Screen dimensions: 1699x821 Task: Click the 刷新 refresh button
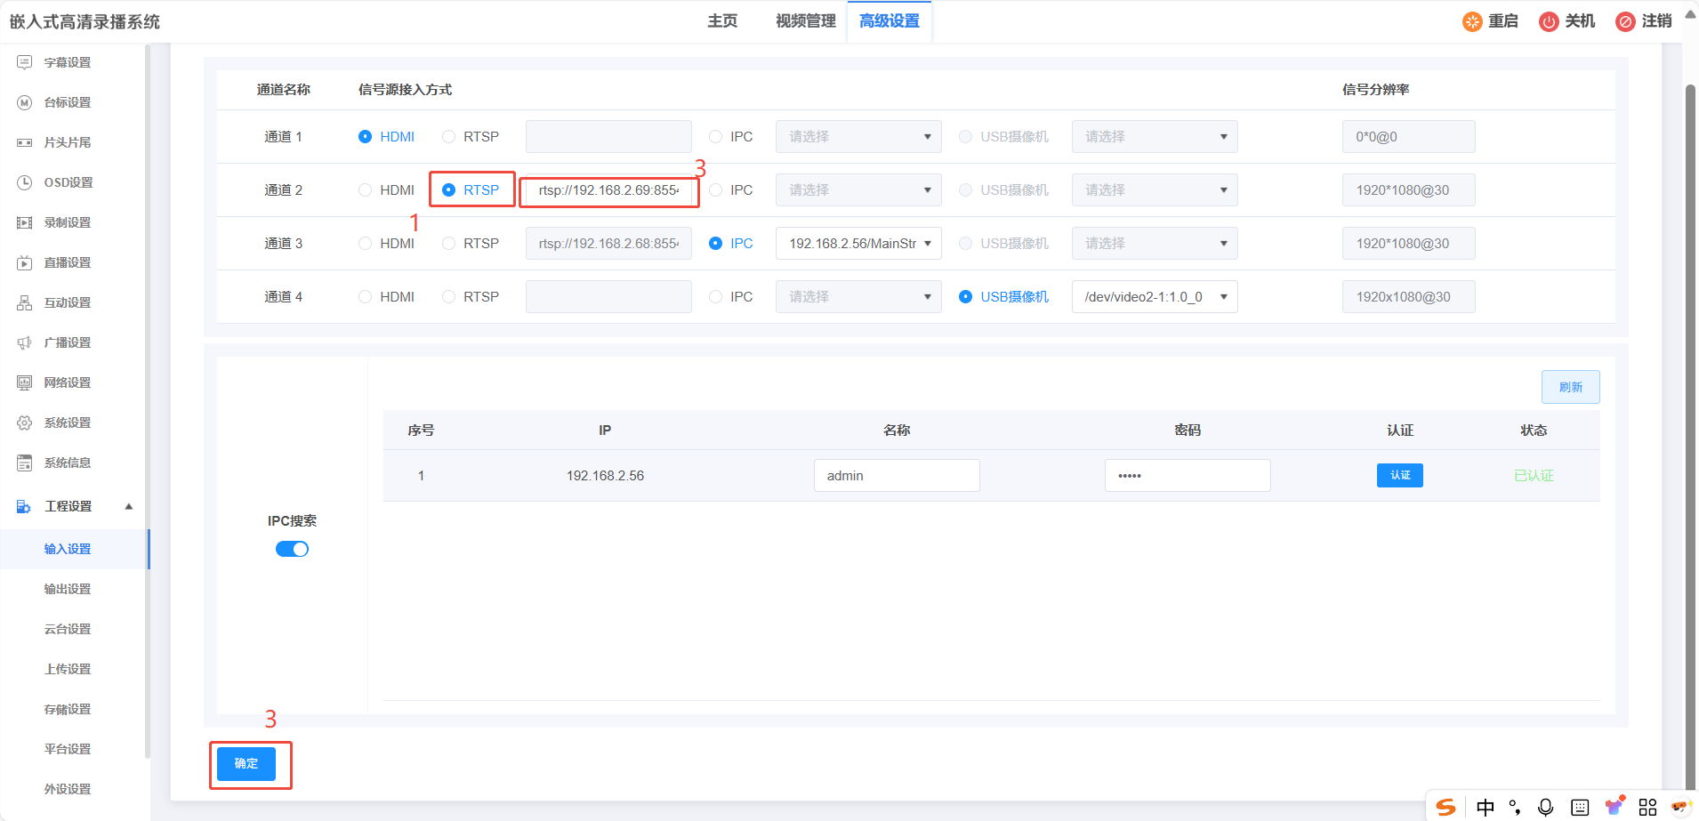pyautogui.click(x=1570, y=387)
